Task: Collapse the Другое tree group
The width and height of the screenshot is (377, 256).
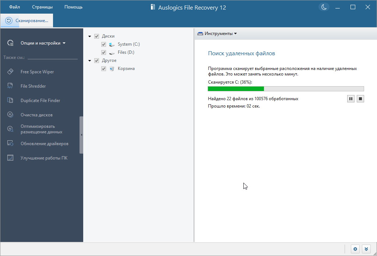Action: point(90,61)
